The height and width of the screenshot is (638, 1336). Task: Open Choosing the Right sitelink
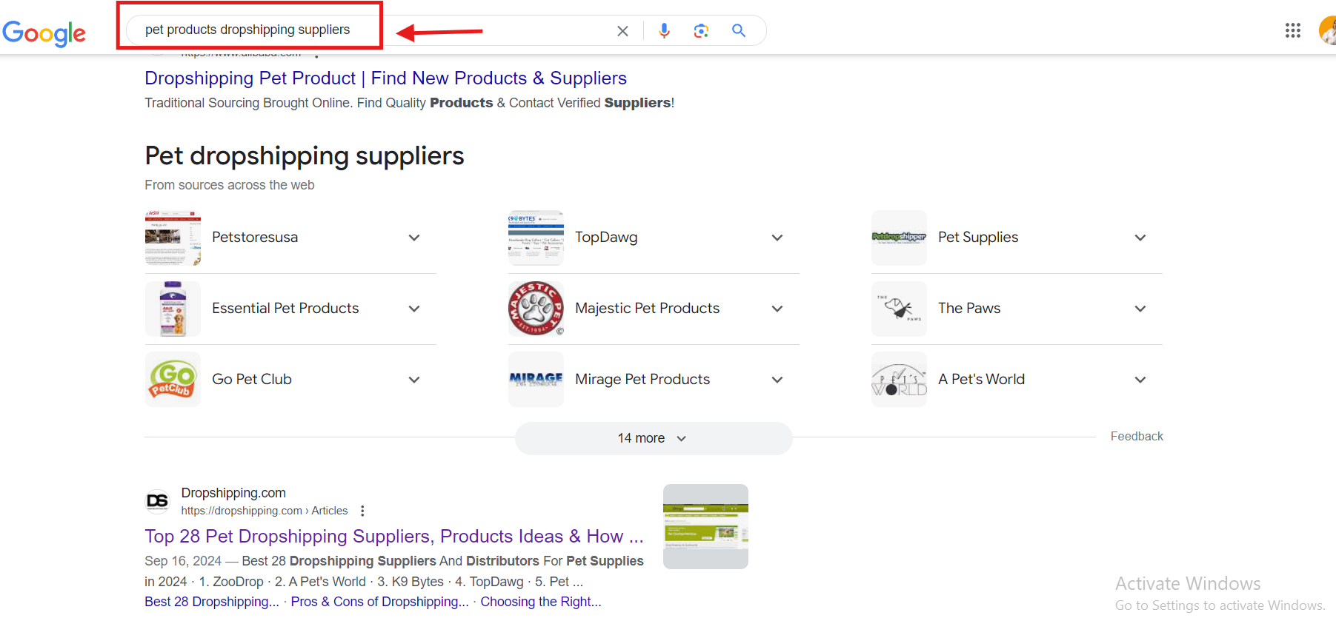coord(541,602)
